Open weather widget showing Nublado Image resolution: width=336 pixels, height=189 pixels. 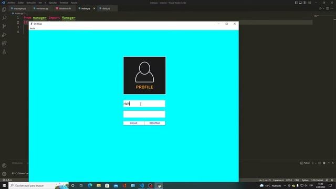pyautogui.click(x=270, y=185)
